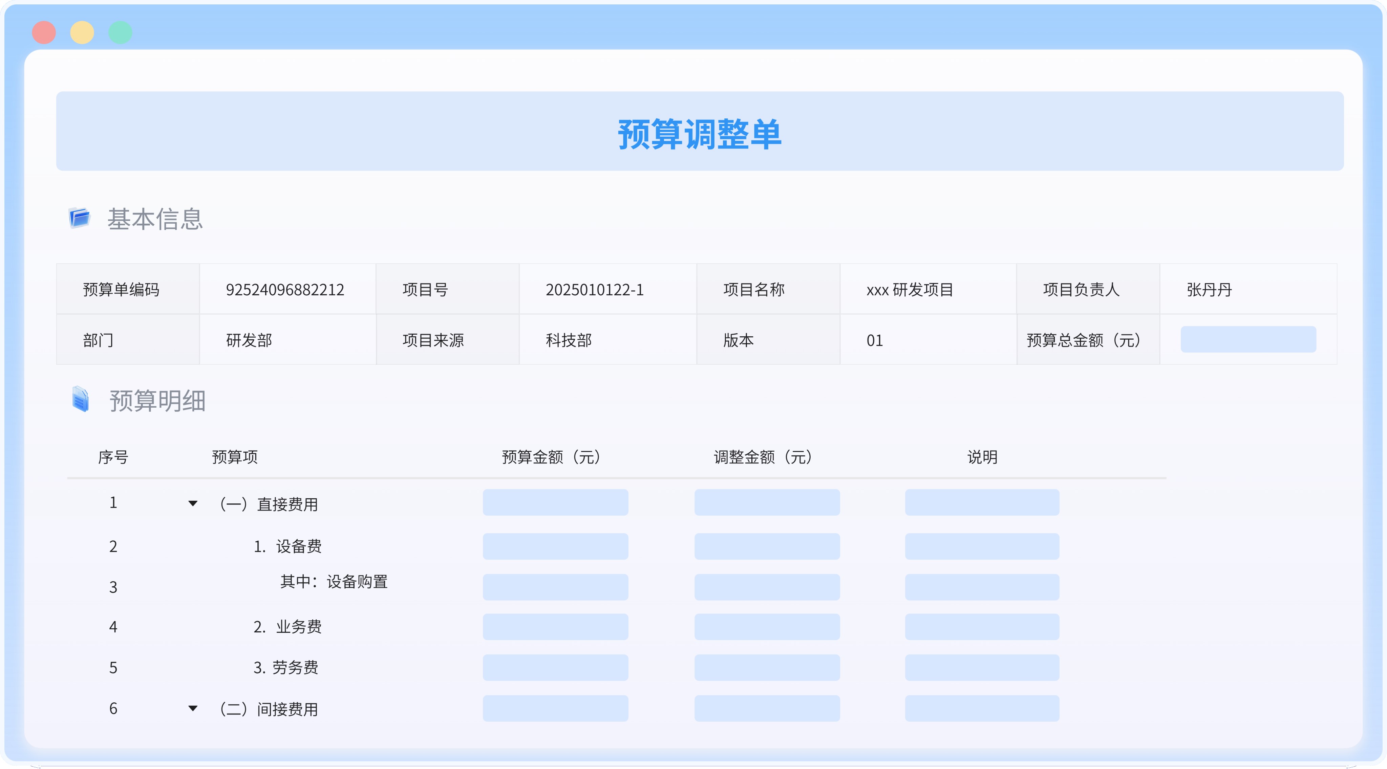Viewport: 1387px width, 769px height.
Task: Click the folder icon beside 基本信息
Action: (80, 218)
